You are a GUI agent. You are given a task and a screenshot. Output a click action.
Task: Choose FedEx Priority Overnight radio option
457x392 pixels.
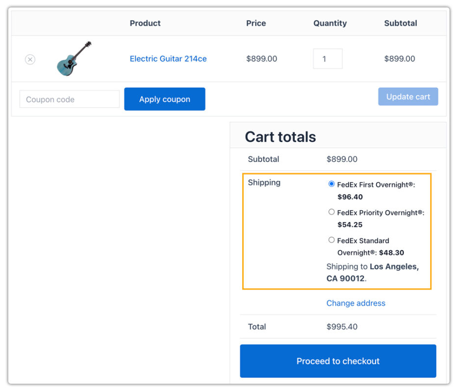click(331, 212)
